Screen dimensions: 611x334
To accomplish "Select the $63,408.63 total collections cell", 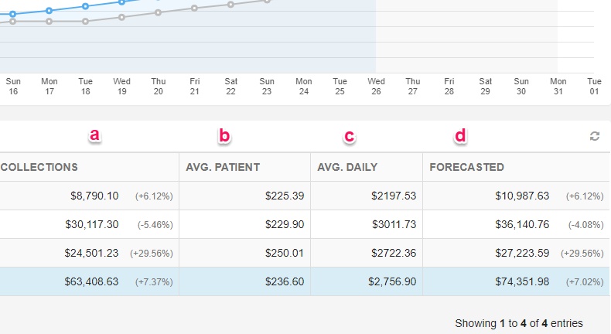I will (89, 281).
